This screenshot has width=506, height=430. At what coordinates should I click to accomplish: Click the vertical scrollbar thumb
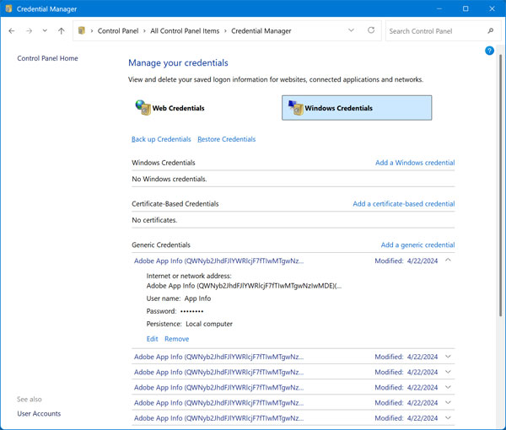[x=500, y=185]
